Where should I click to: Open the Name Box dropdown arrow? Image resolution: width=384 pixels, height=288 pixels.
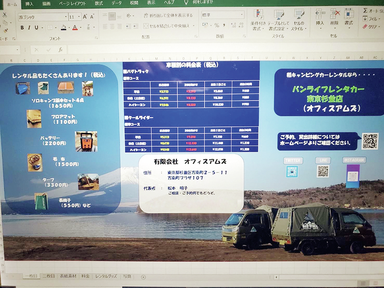coord(18,50)
